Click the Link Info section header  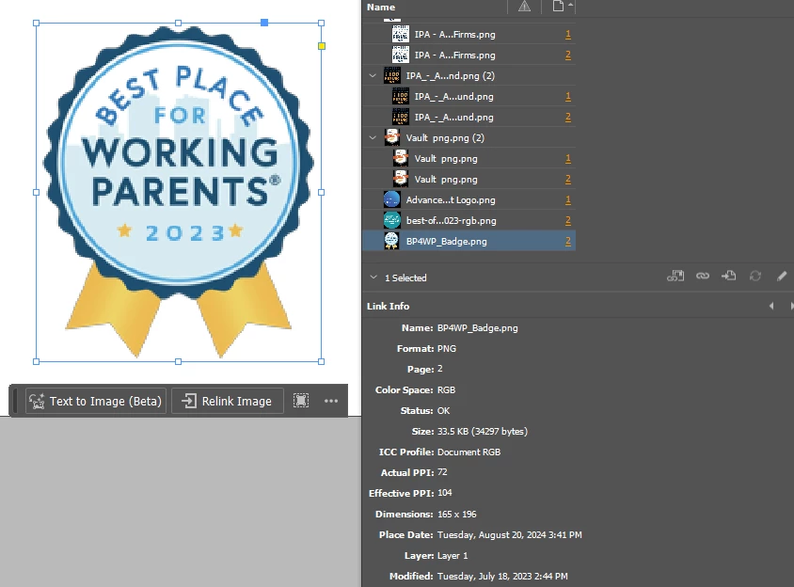[x=388, y=306]
